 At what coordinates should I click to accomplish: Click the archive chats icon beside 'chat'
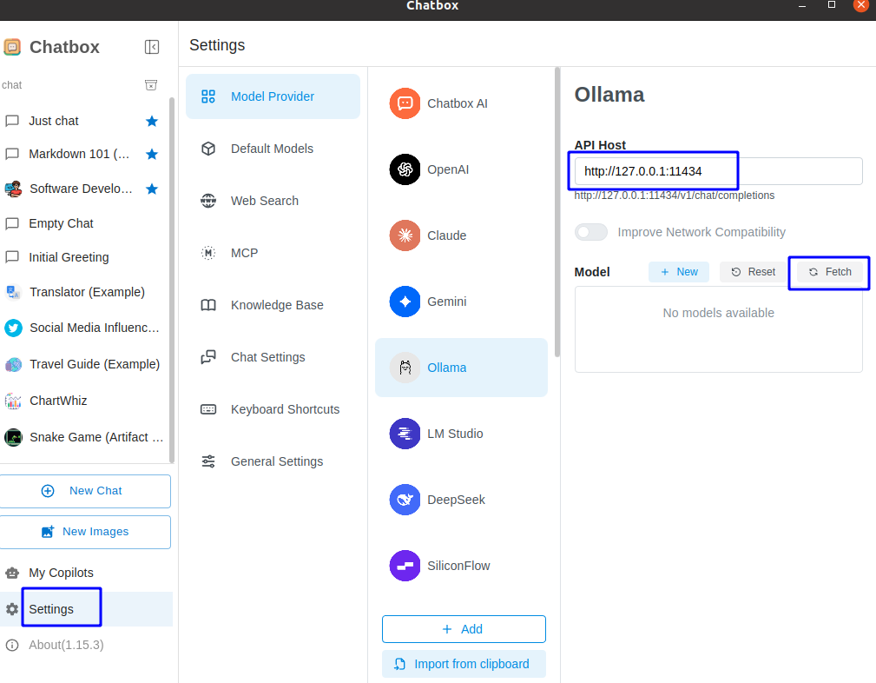(151, 85)
